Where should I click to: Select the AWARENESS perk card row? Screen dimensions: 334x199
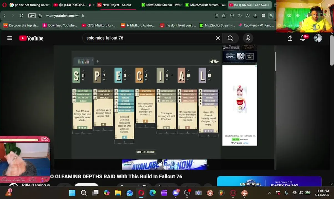click(x=103, y=98)
